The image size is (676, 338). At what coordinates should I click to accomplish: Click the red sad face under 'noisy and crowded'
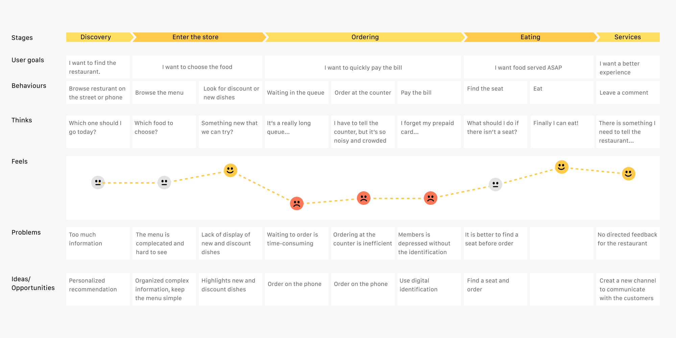point(364,198)
